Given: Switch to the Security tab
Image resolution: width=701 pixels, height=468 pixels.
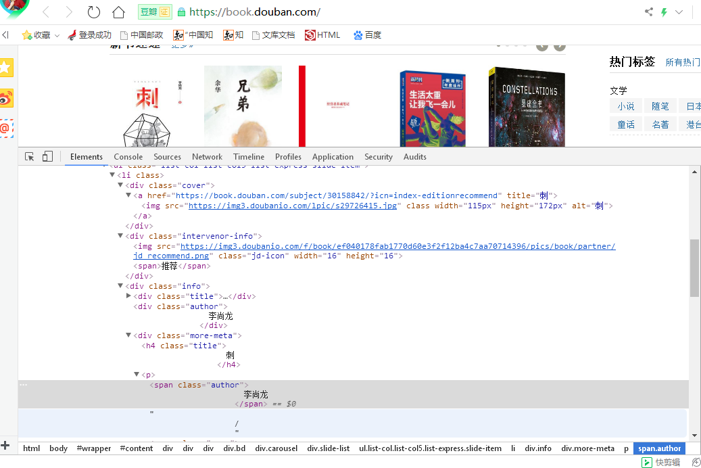Looking at the screenshot, I should pos(379,157).
